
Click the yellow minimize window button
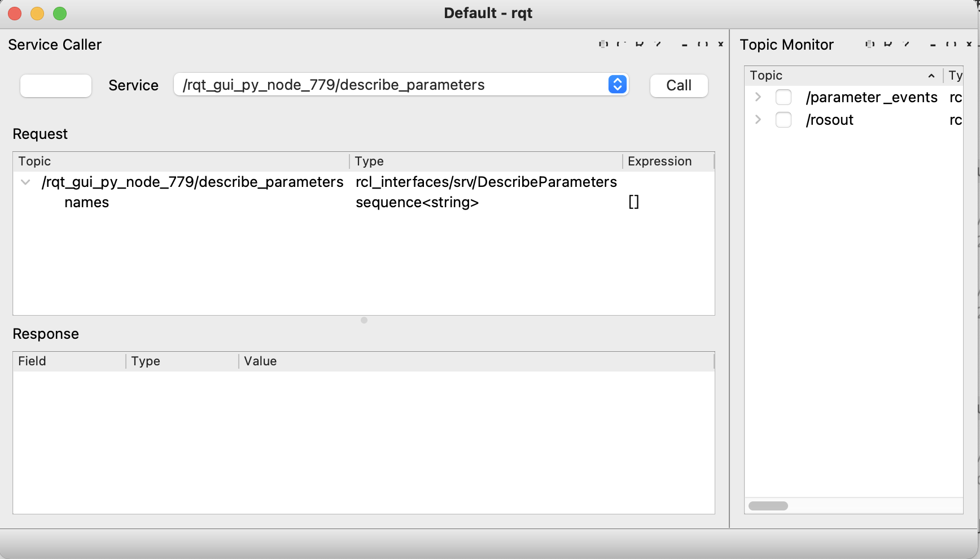tap(37, 14)
